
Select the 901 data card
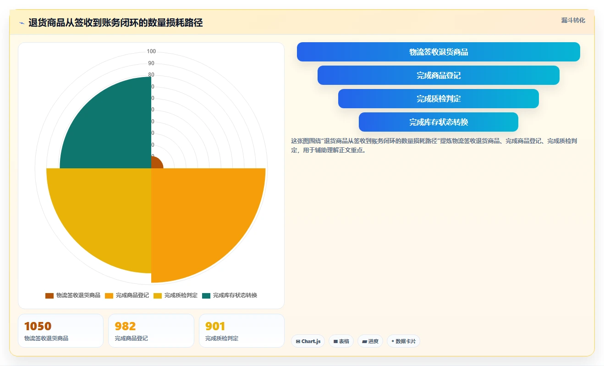[242, 331]
